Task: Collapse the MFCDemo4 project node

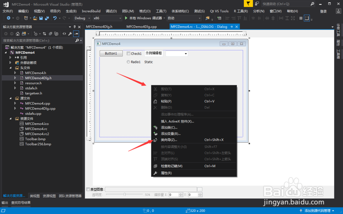Action: [x=6, y=53]
